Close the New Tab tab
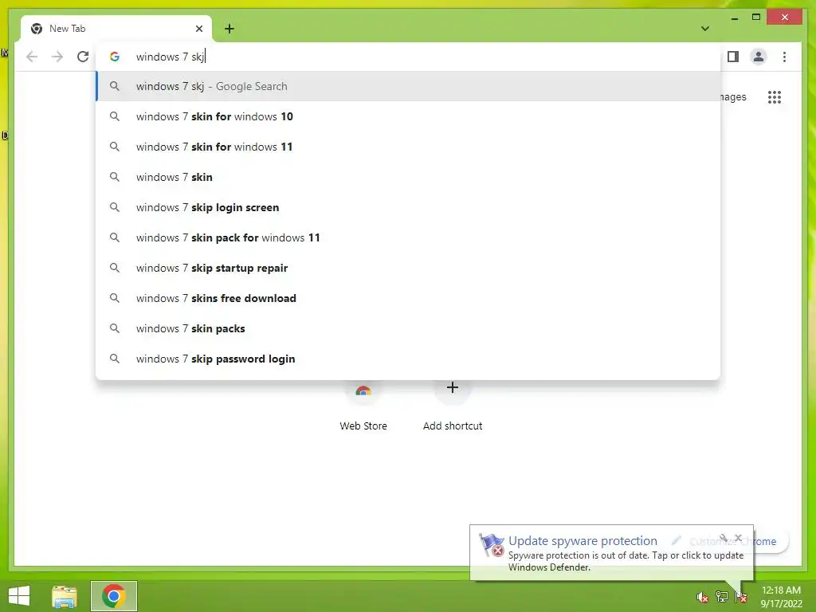The height and width of the screenshot is (612, 816). pyautogui.click(x=198, y=29)
